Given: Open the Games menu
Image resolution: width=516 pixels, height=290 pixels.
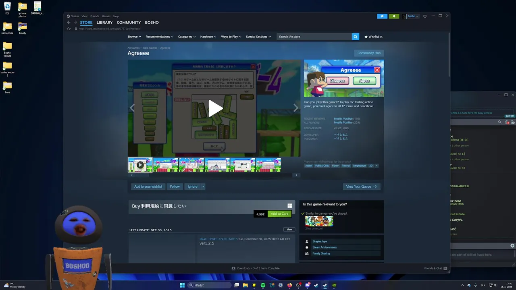Looking at the screenshot, I should (106, 16).
